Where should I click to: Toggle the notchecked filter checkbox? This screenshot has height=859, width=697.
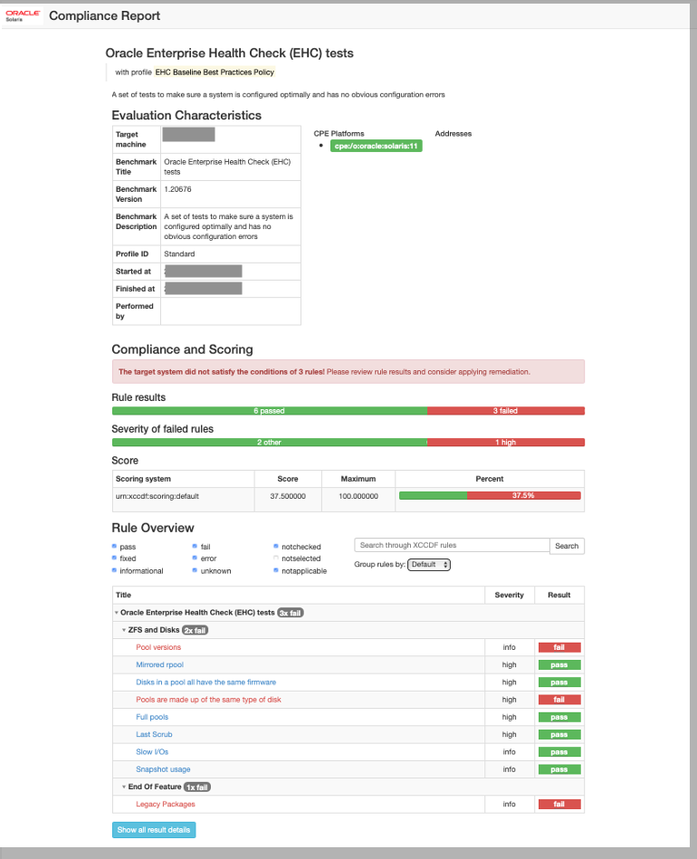coord(276,546)
